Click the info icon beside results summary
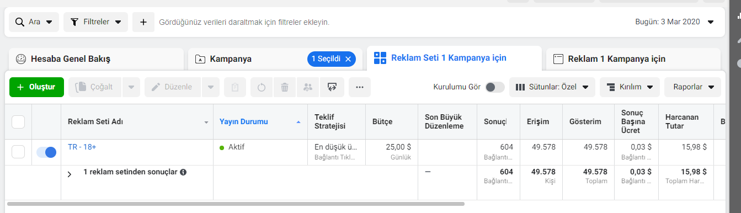741x213 pixels. 183,172
